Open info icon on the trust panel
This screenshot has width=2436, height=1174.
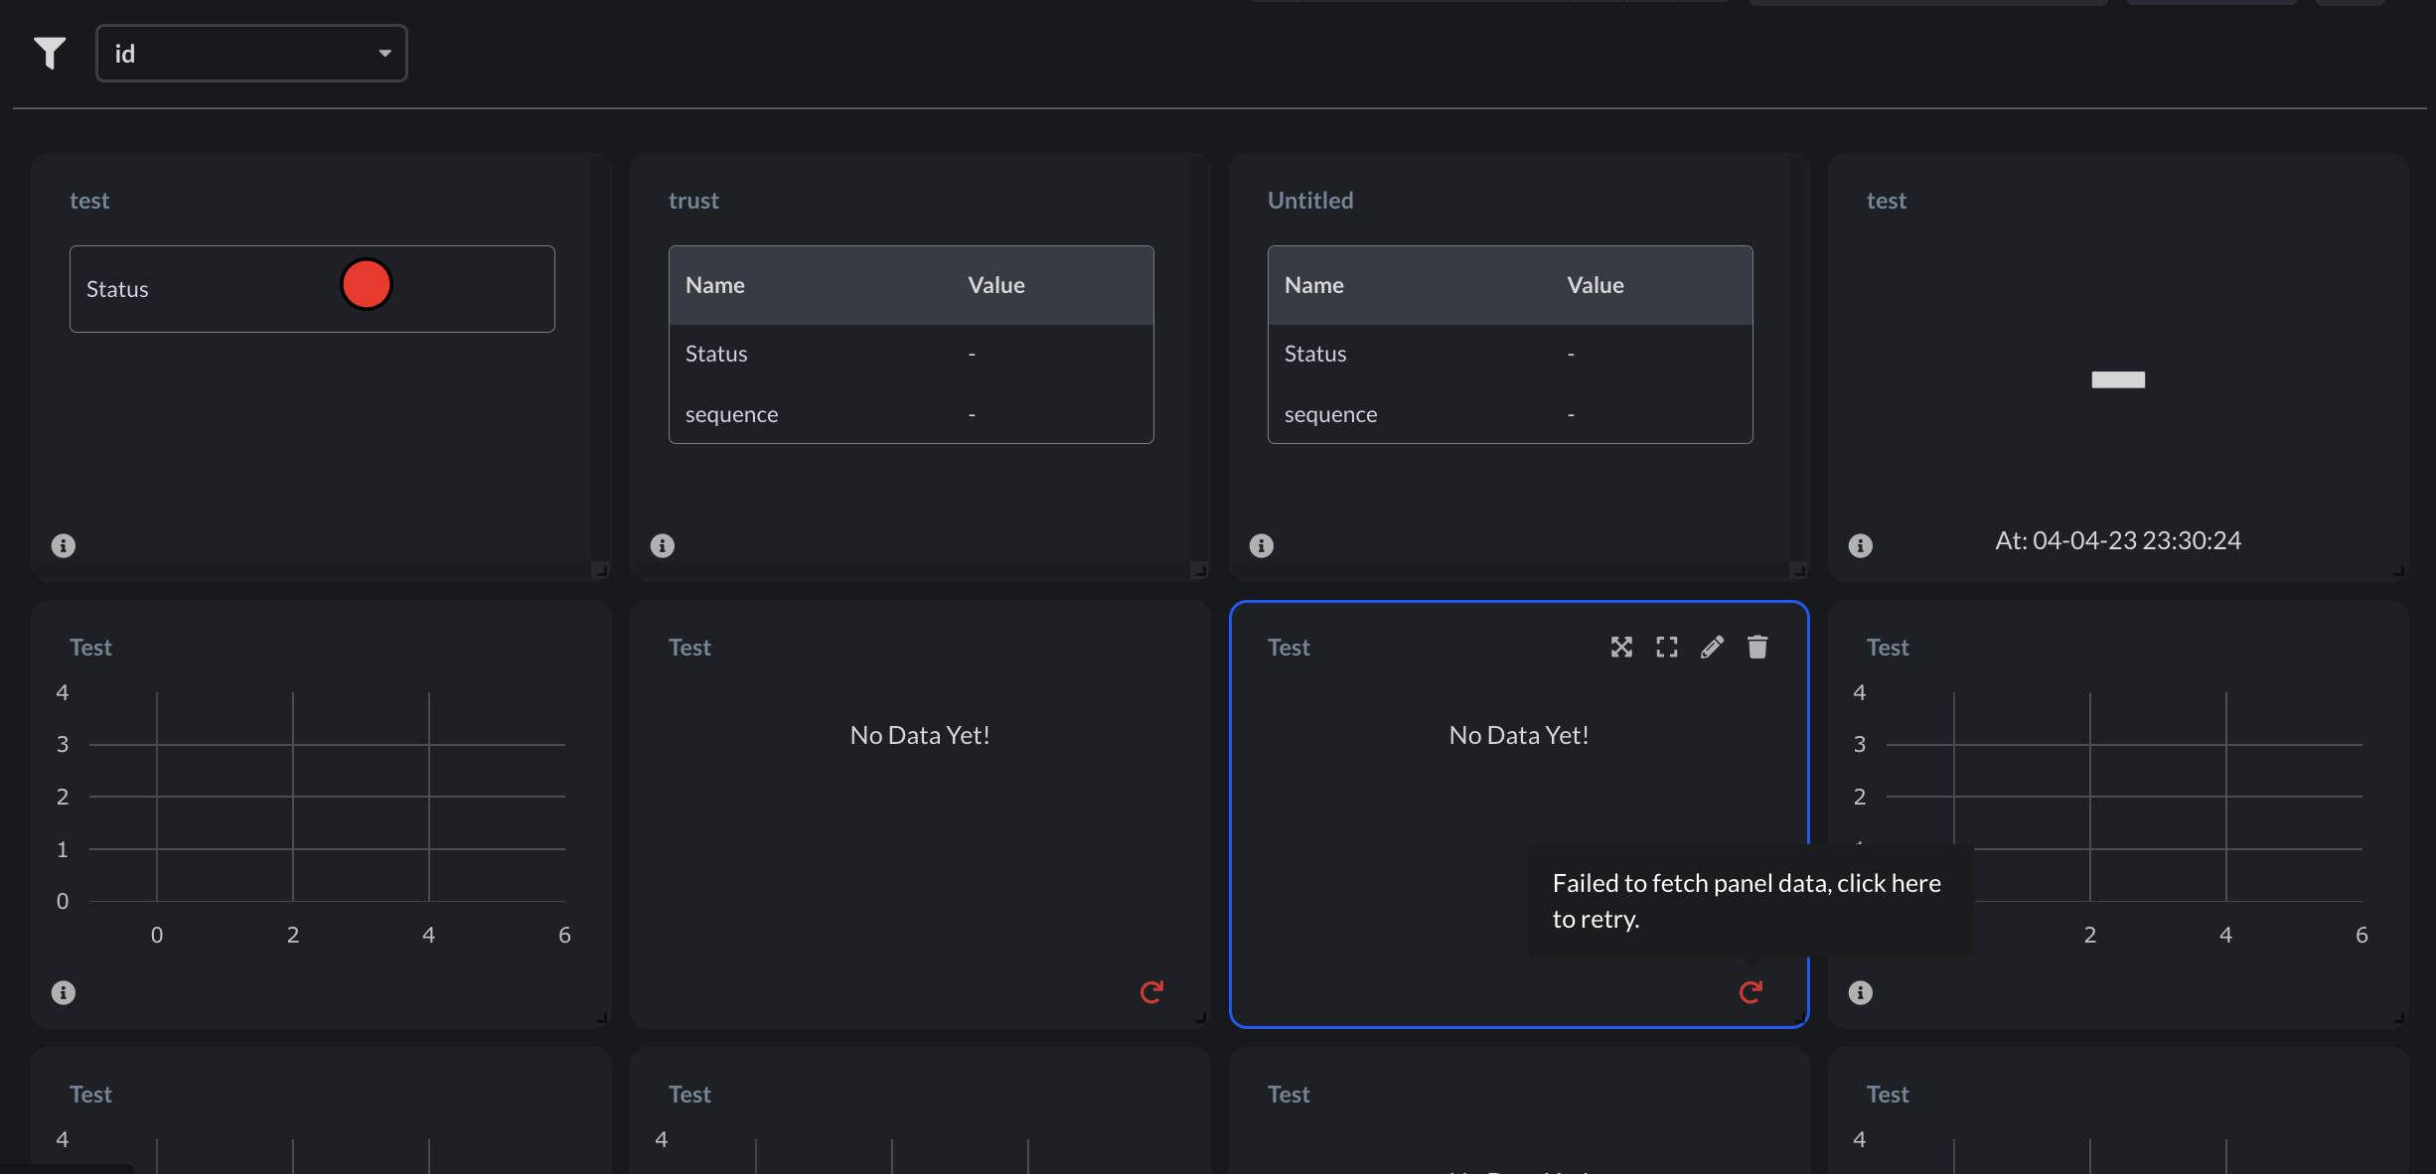663,545
